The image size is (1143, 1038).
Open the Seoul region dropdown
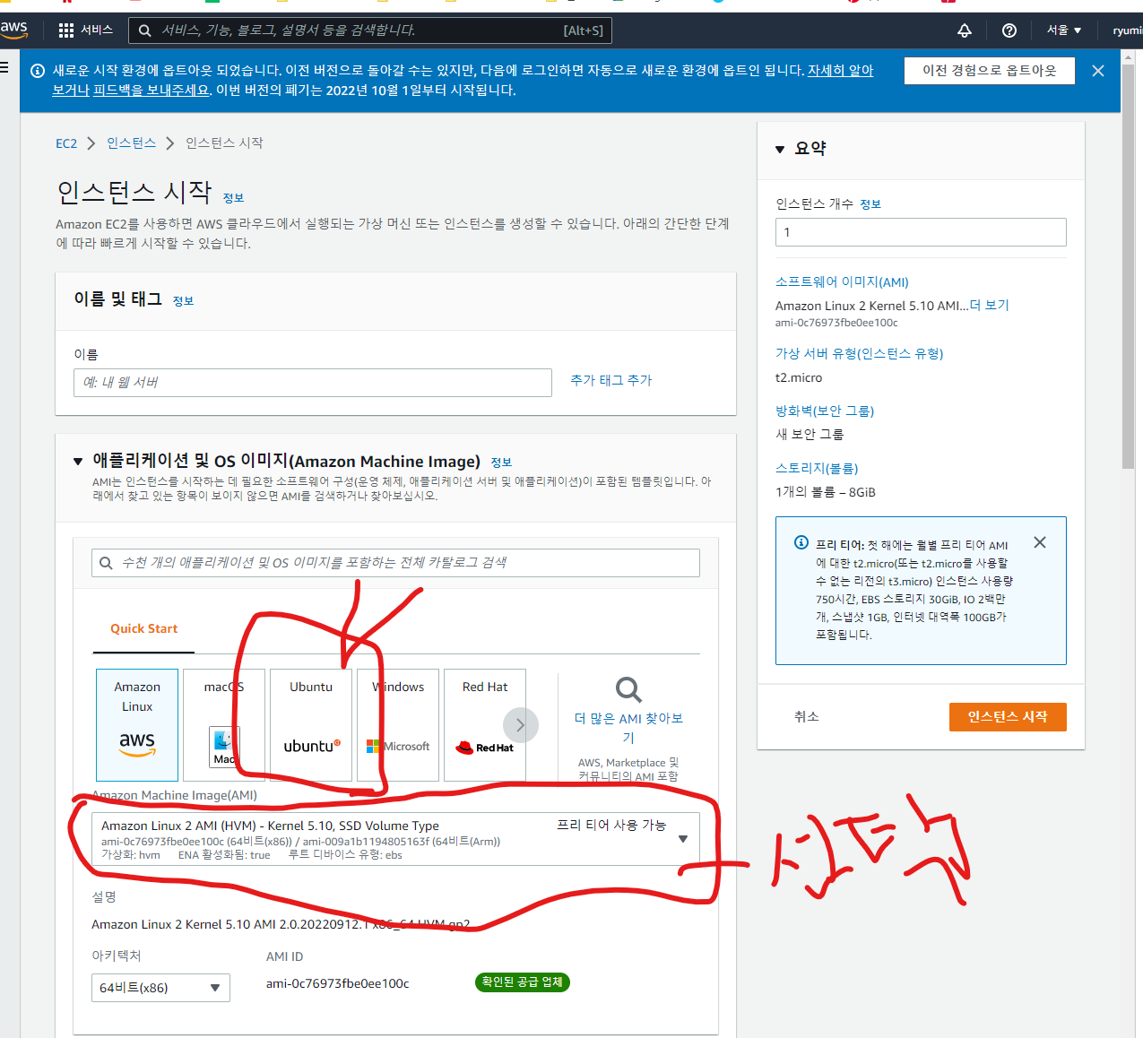[1064, 30]
